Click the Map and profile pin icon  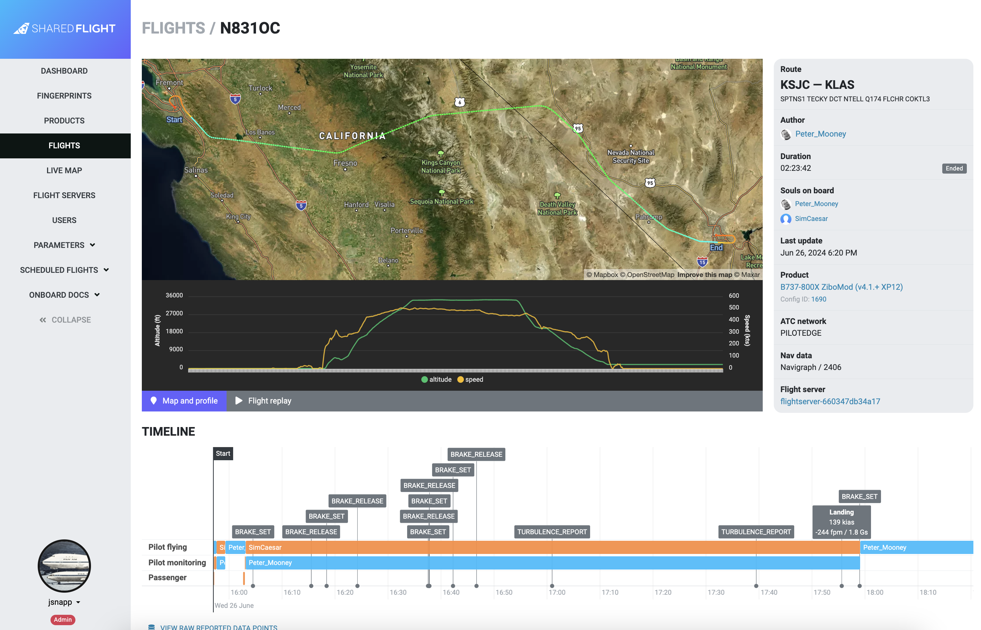154,400
